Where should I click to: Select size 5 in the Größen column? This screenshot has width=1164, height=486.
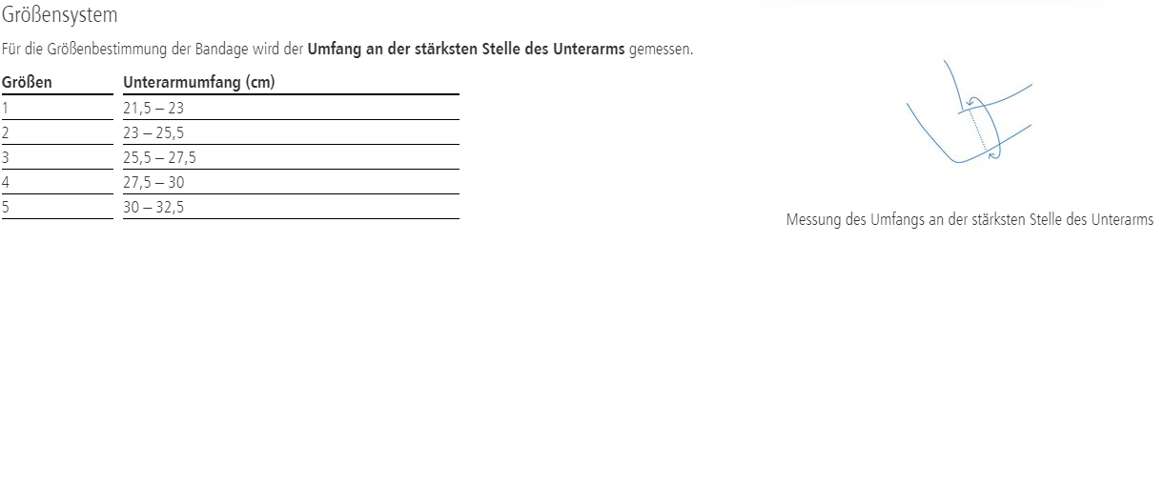(6, 207)
